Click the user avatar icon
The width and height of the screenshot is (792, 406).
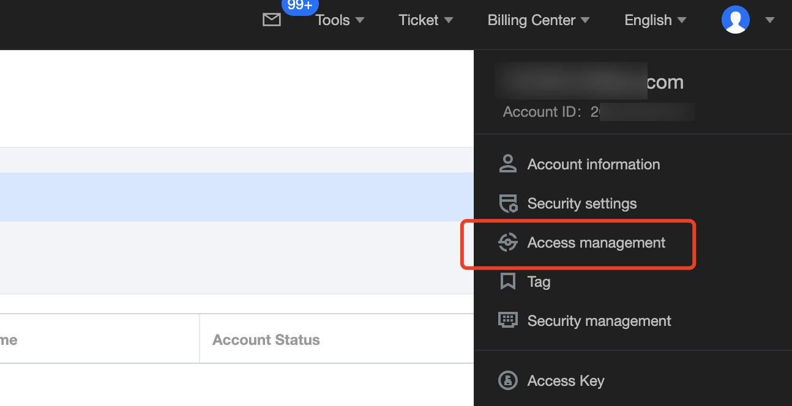[x=735, y=20]
